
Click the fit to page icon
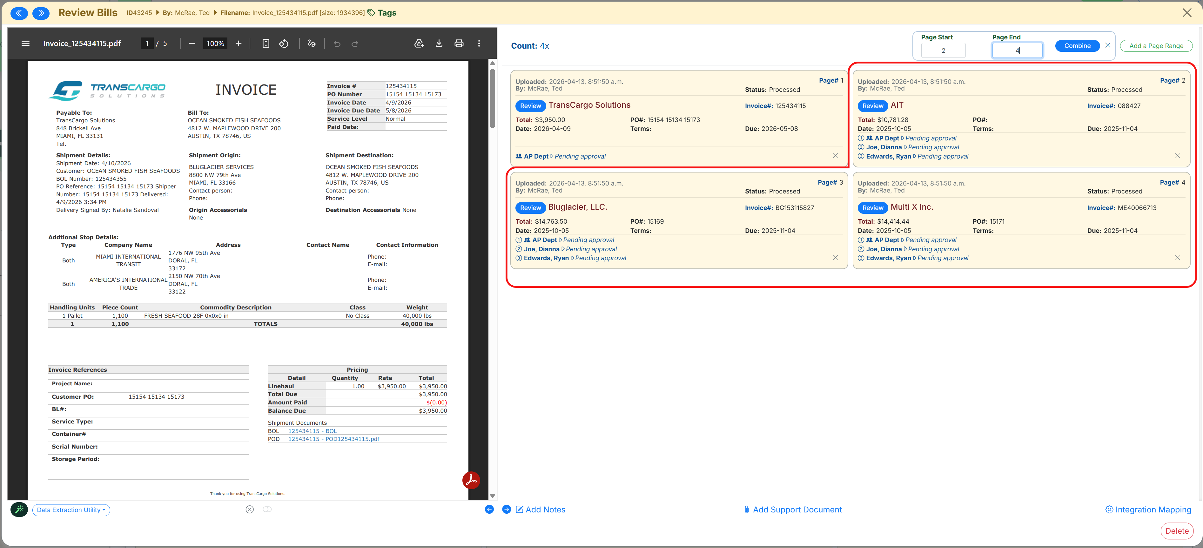click(266, 44)
